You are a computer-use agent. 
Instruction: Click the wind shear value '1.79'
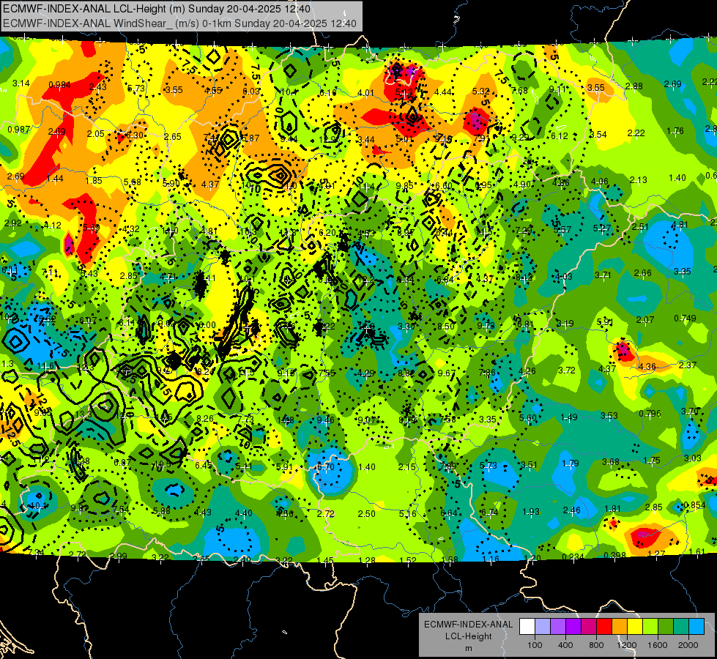571,463
